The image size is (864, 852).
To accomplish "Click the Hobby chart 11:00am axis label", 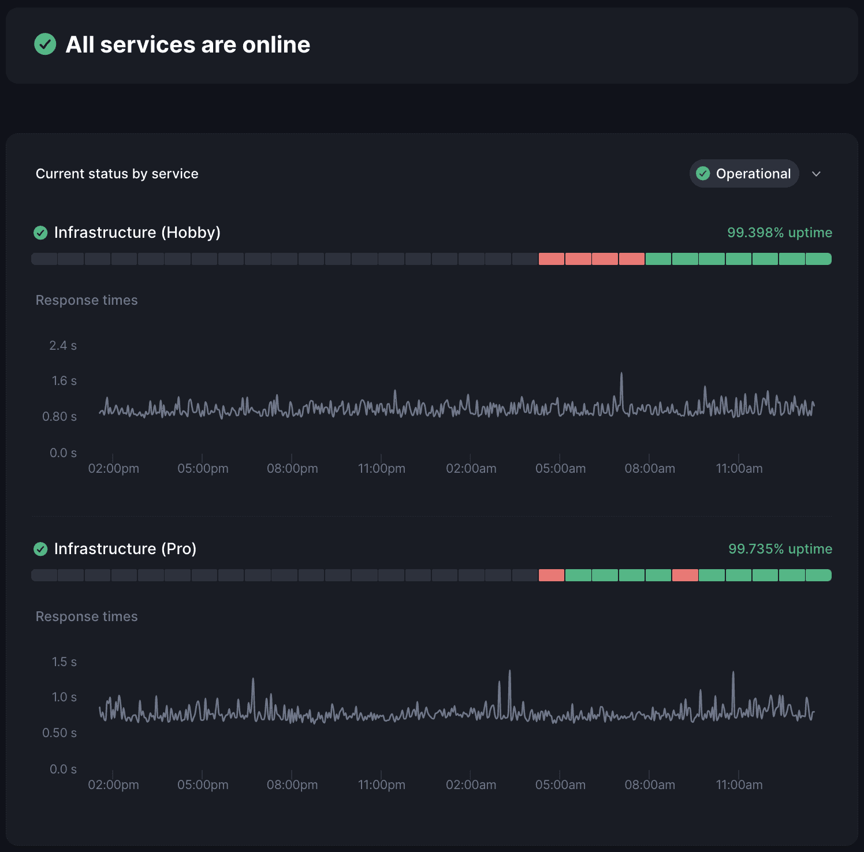I will [739, 469].
